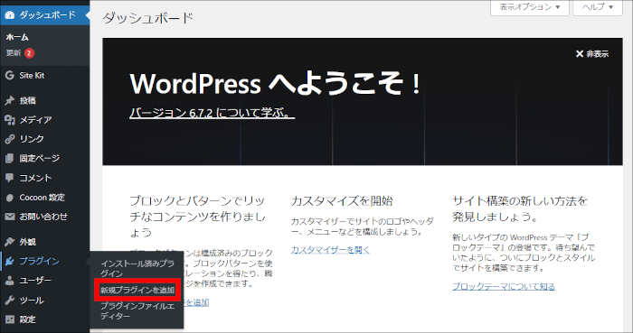Open ブロックテーマについて知る link

pyautogui.click(x=504, y=287)
